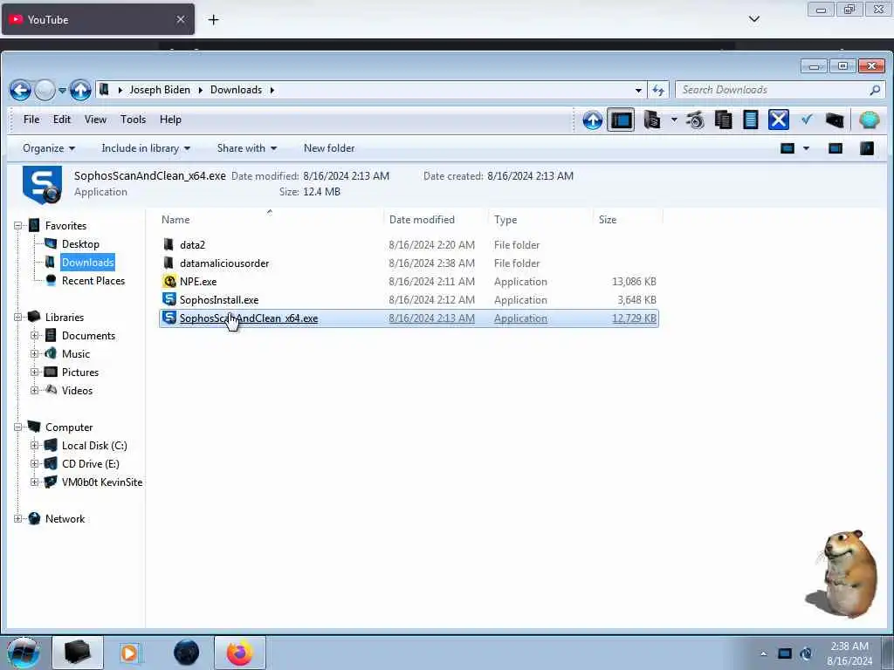The image size is (894, 670).
Task: Click the blue checkmark properties icon
Action: tap(806, 120)
